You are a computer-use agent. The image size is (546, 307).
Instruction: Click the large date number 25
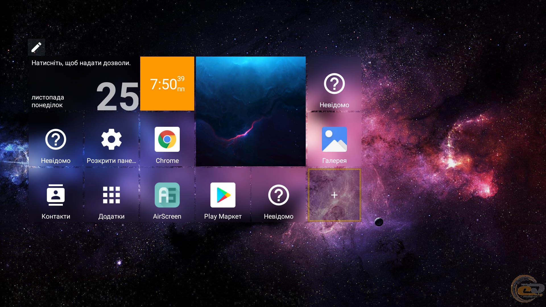pyautogui.click(x=118, y=97)
